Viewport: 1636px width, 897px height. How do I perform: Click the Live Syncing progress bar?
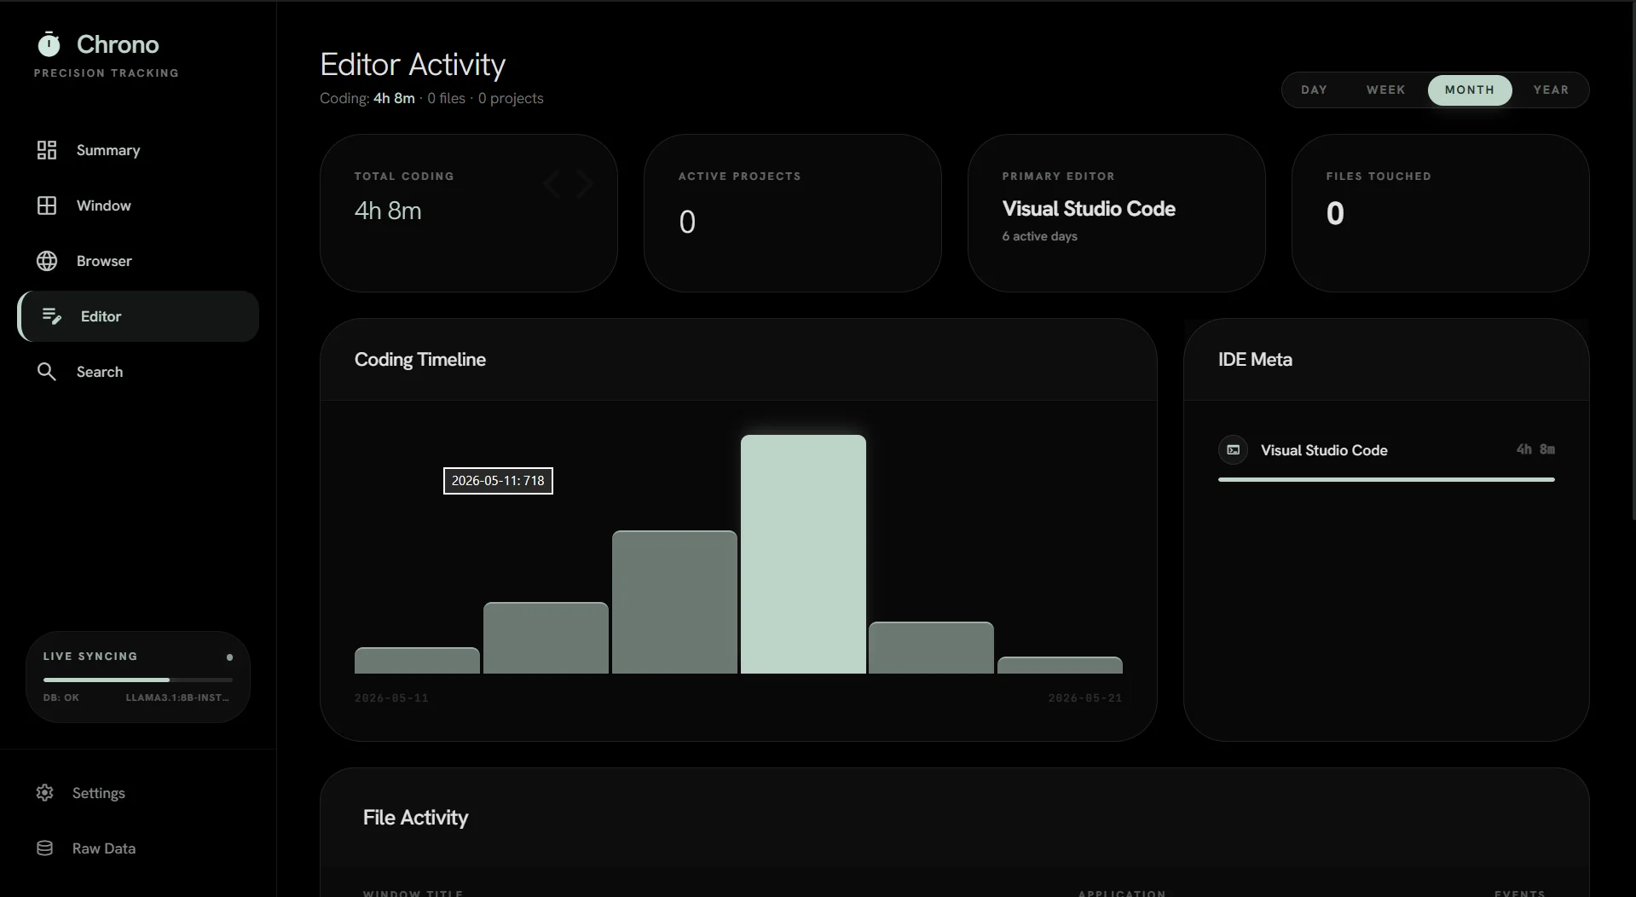coord(138,680)
